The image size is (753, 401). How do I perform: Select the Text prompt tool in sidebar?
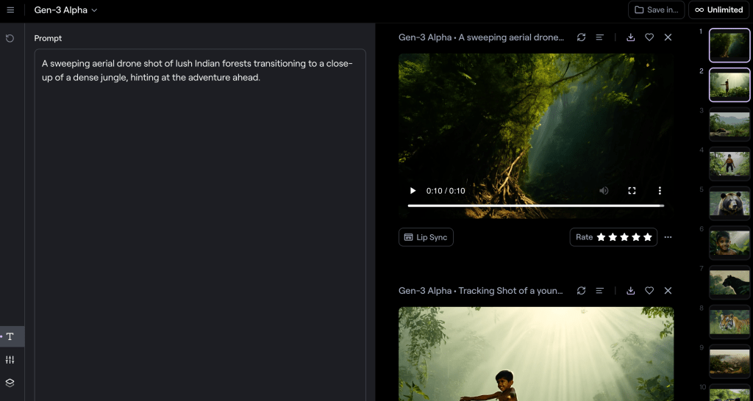point(10,336)
